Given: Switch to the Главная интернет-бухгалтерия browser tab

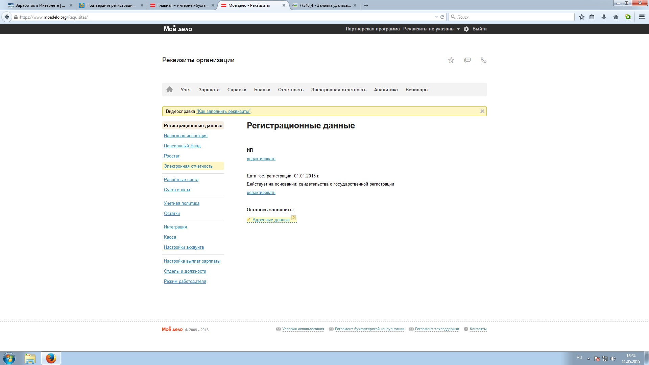Looking at the screenshot, I should click(x=182, y=5).
